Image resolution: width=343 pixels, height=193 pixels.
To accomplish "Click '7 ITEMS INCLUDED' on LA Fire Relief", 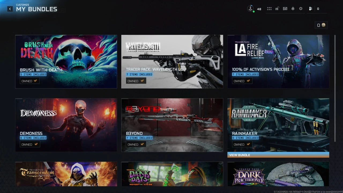I will point(245,75).
